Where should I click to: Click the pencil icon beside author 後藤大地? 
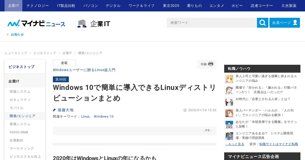click(54, 110)
